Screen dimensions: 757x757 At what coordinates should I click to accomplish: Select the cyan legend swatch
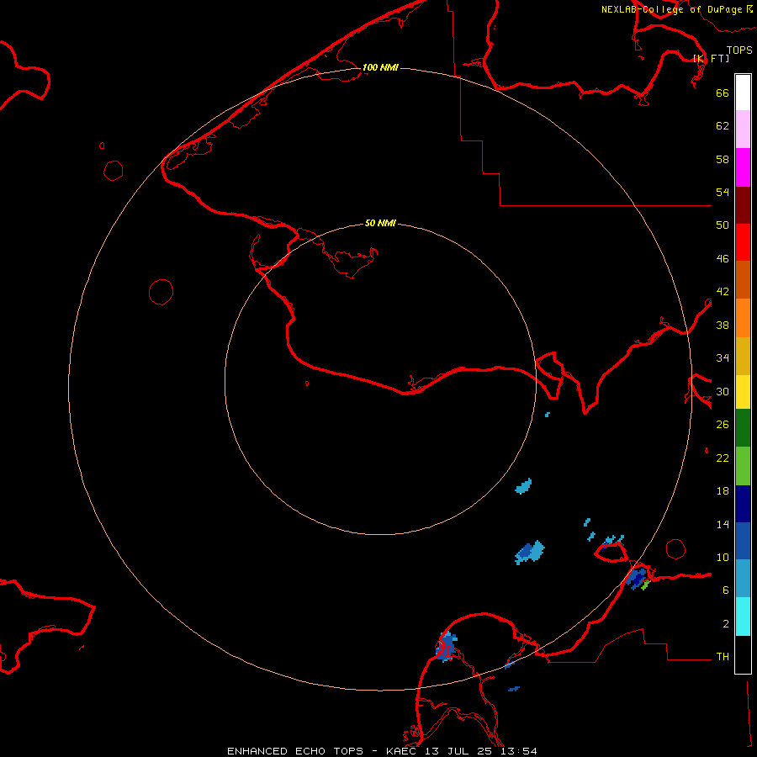[x=743, y=617]
